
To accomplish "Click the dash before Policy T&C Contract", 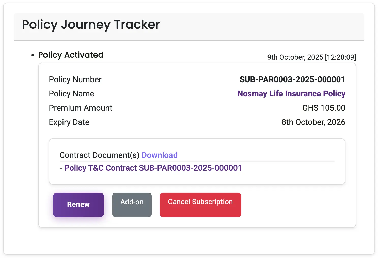I will click(61, 168).
